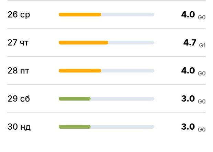
Task: Select the 26 ср day label
Action: pyautogui.click(x=19, y=15)
